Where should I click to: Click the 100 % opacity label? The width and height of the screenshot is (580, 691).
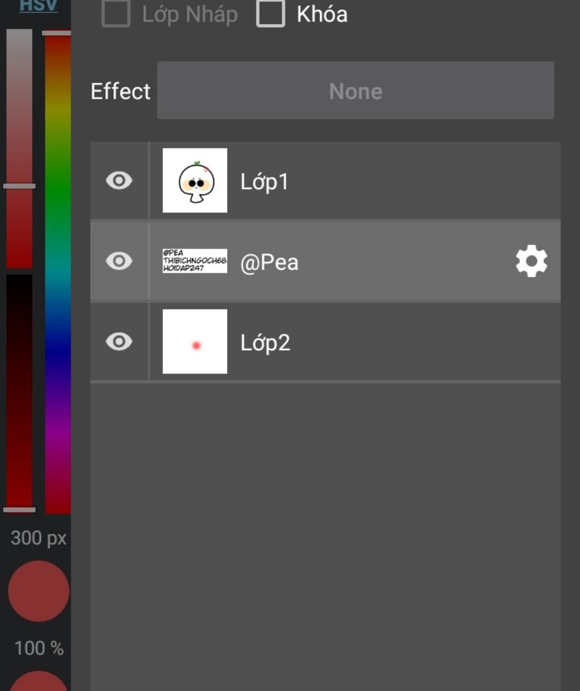tap(39, 648)
